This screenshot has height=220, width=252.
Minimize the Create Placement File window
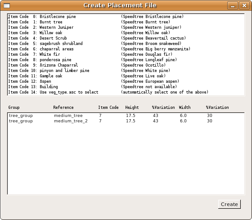pos(233,6)
